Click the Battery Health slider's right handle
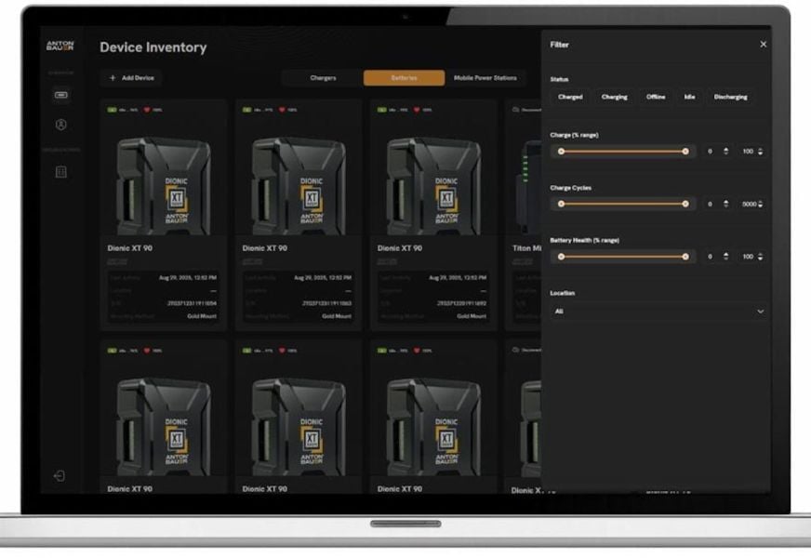 (x=685, y=257)
